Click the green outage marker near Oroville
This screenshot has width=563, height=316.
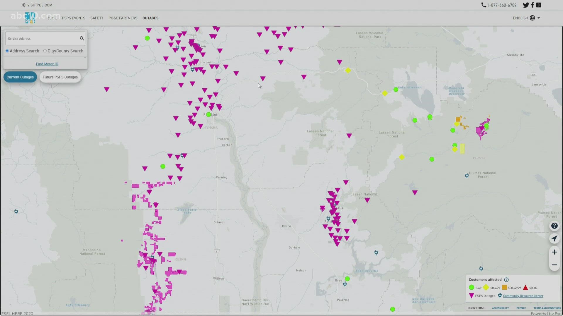[x=347, y=279]
